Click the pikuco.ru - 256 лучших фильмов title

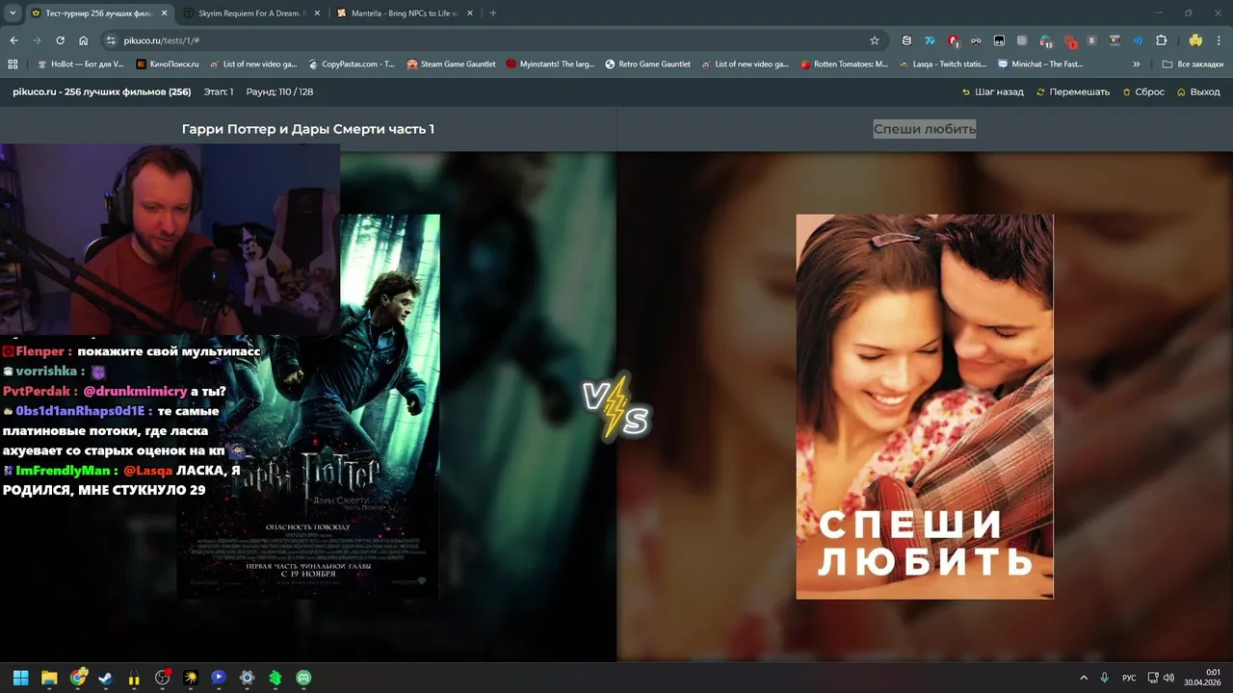tap(102, 92)
